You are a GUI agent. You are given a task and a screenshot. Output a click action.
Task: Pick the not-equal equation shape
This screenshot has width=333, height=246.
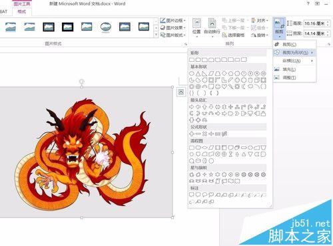click(x=224, y=134)
